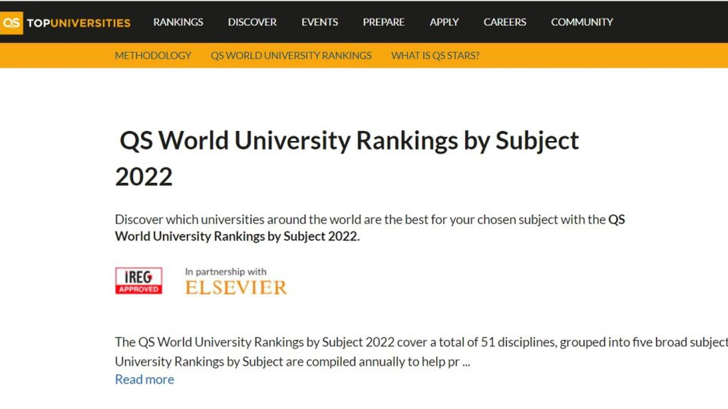
Task: Click the bold Rankings by Subject 2022 text
Action: [x=237, y=236]
